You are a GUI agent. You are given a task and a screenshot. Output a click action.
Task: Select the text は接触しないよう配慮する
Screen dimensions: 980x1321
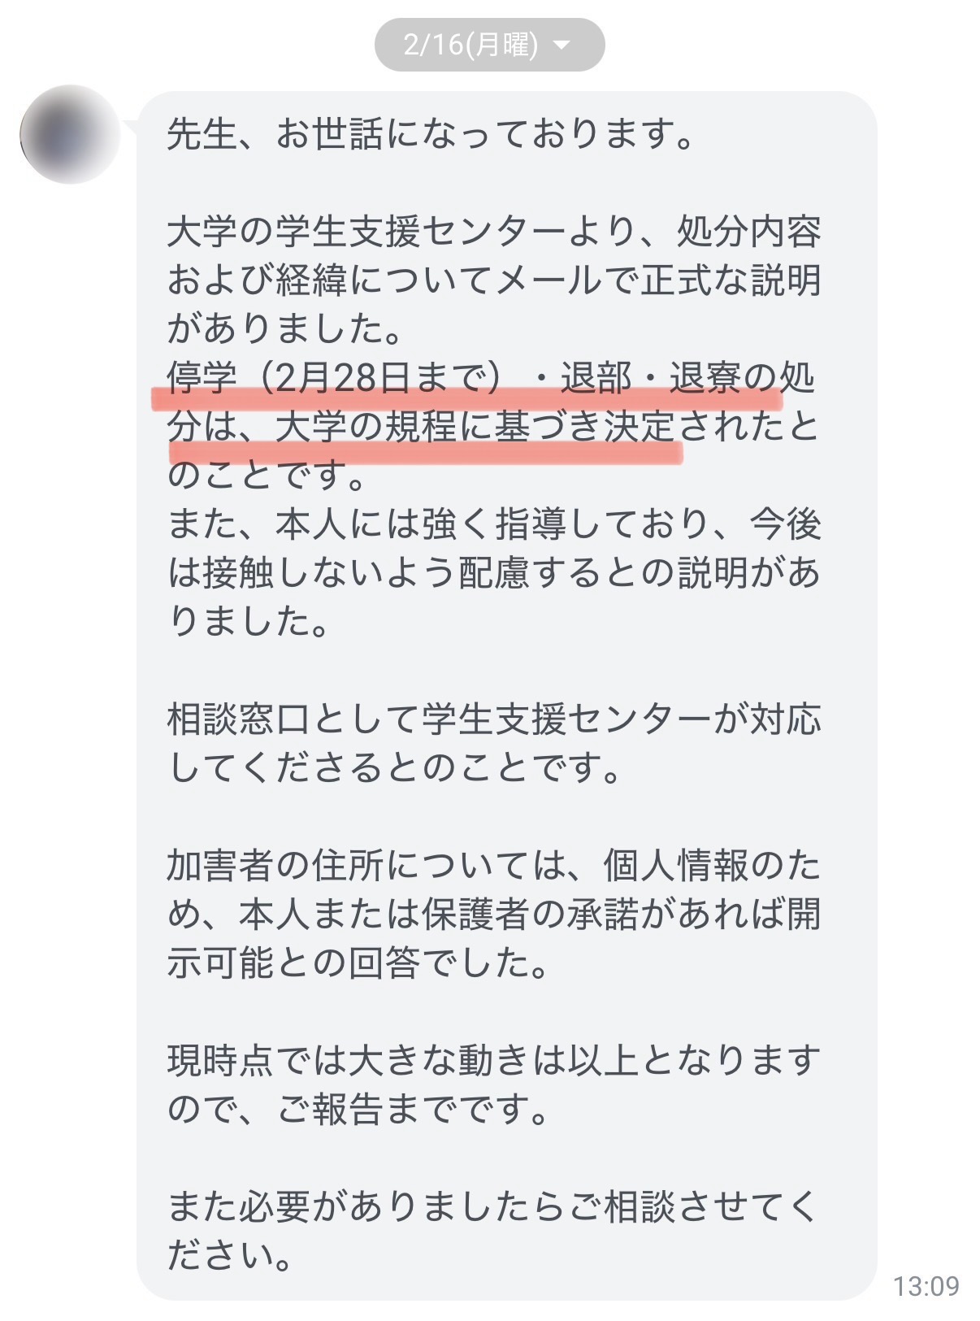387,573
